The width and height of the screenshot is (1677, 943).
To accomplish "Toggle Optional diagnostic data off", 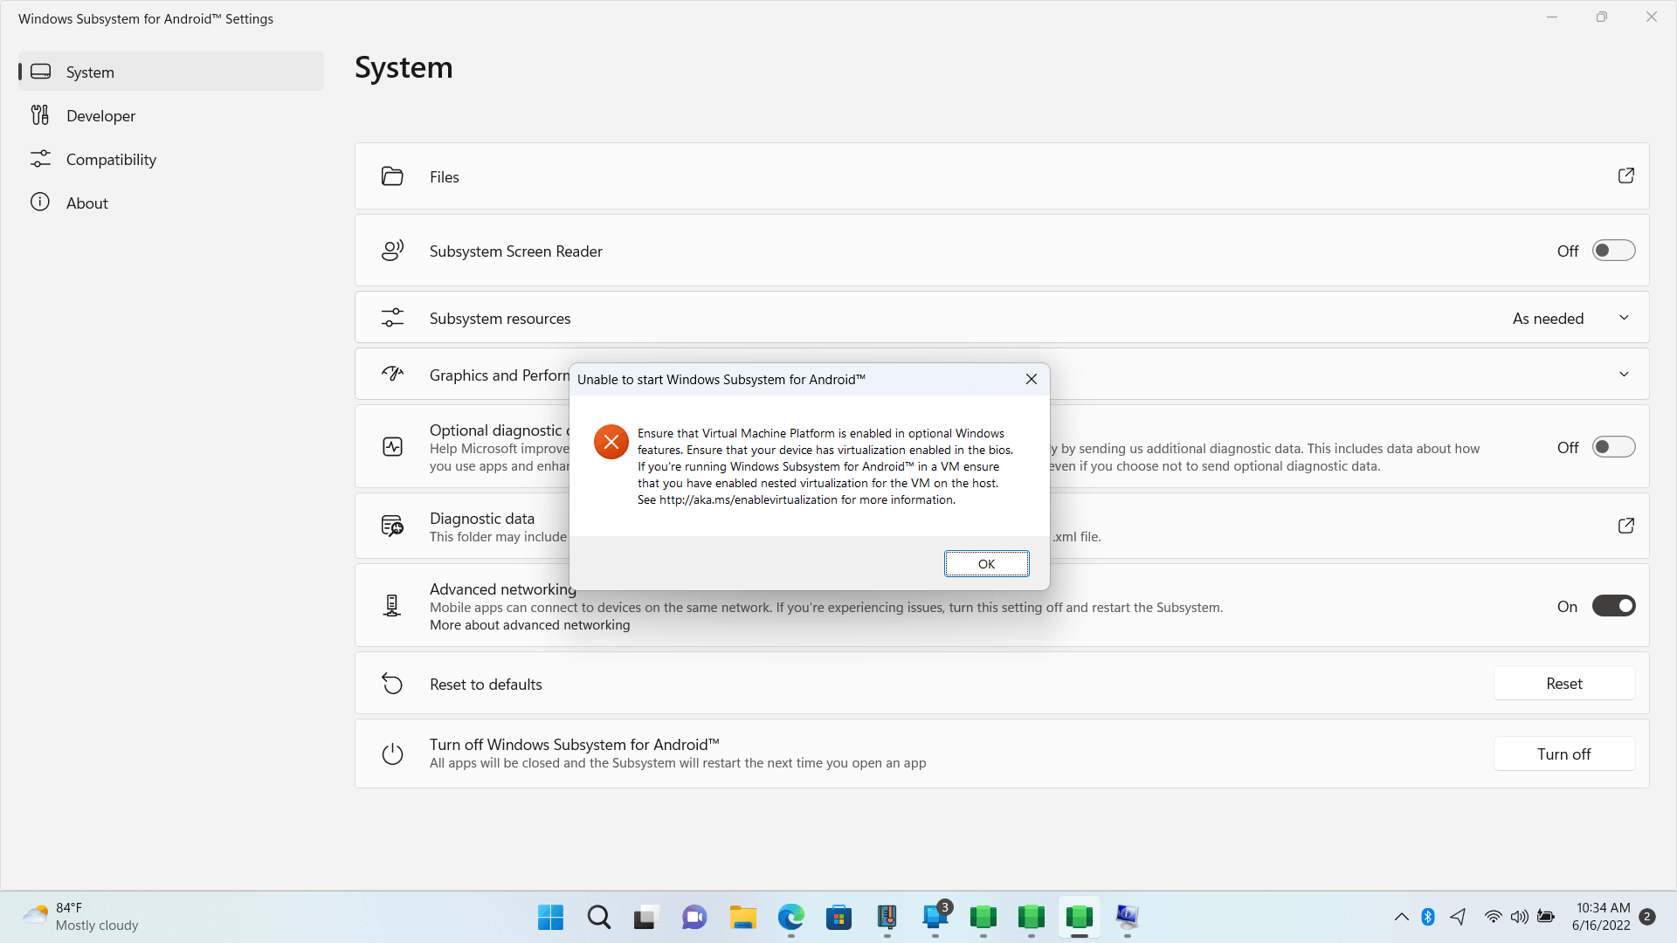I will coord(1611,447).
